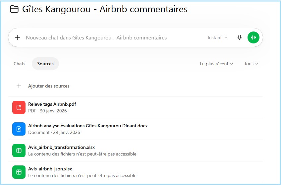This screenshot has height=185, width=281.
Task: Click the inaccessible-content notice under Avis_airbnb_transformation.xlsx
Action: pos(82,154)
